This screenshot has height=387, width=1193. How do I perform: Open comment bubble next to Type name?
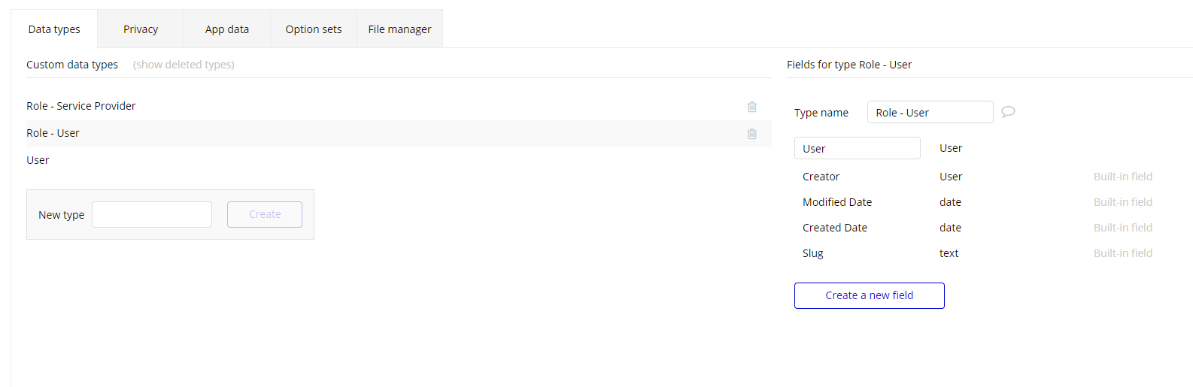[x=1008, y=112]
